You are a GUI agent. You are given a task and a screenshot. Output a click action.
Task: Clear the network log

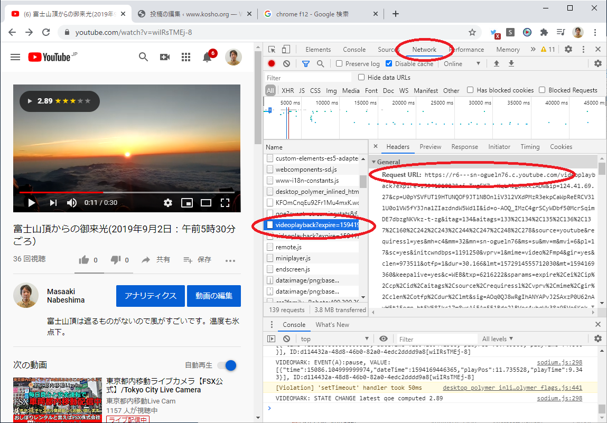286,63
